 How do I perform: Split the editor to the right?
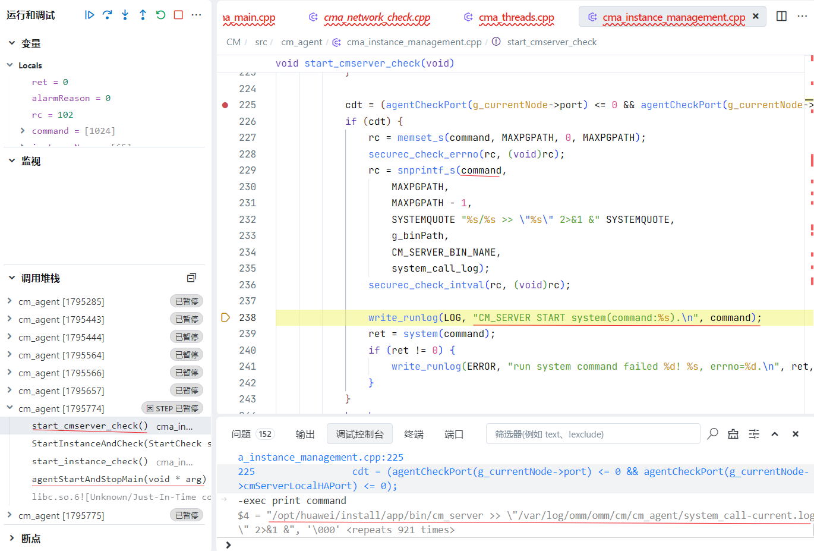[781, 16]
